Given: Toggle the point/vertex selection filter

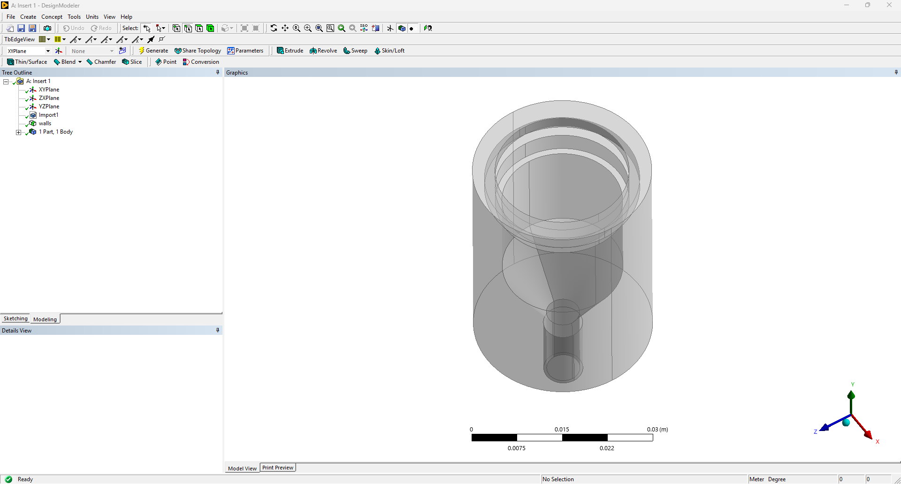Looking at the screenshot, I should pyautogui.click(x=176, y=28).
